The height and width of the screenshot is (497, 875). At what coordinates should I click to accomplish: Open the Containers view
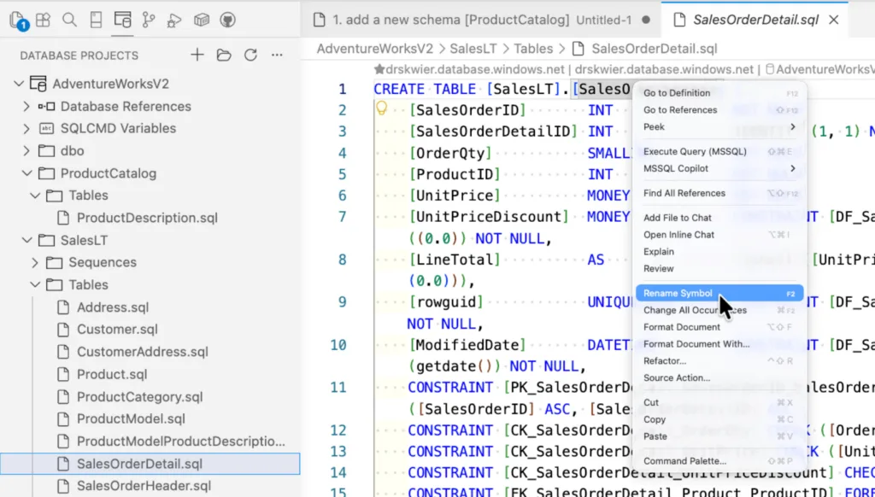(201, 20)
